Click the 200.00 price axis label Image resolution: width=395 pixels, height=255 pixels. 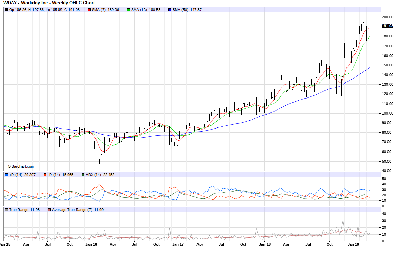tap(387, 17)
